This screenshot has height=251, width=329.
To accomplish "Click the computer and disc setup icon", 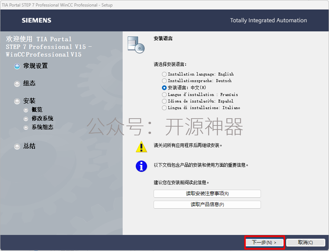I will point(136,45).
